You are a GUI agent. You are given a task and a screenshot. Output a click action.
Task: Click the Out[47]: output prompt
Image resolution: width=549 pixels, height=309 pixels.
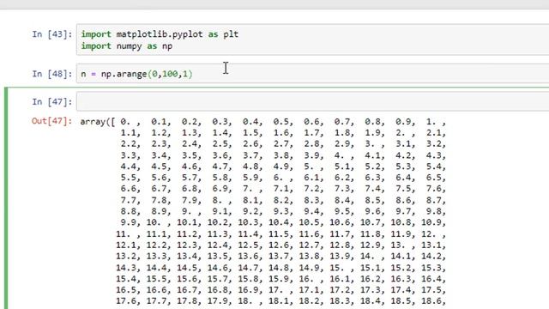[x=51, y=121]
